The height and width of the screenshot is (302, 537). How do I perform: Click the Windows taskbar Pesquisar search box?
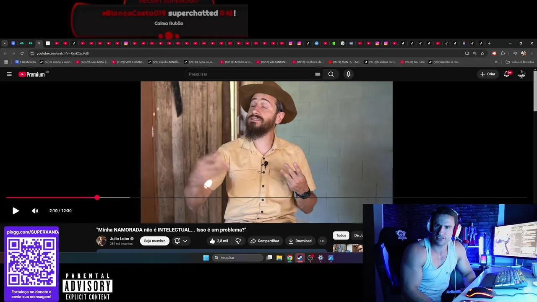[237, 258]
